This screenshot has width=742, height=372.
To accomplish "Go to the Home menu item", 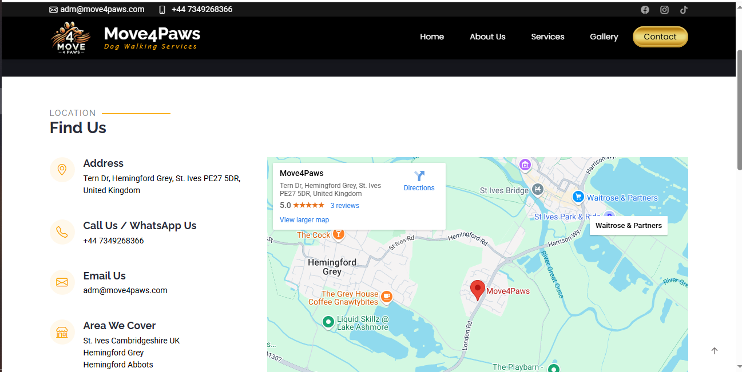I will (x=431, y=37).
